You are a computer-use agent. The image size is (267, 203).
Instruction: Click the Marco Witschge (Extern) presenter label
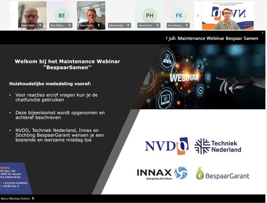15,199
